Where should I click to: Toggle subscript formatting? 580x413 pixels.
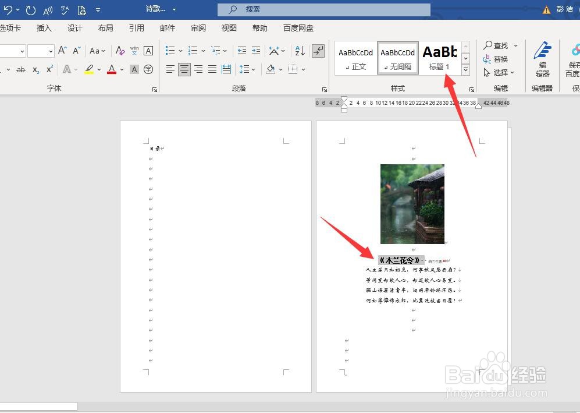pos(36,70)
